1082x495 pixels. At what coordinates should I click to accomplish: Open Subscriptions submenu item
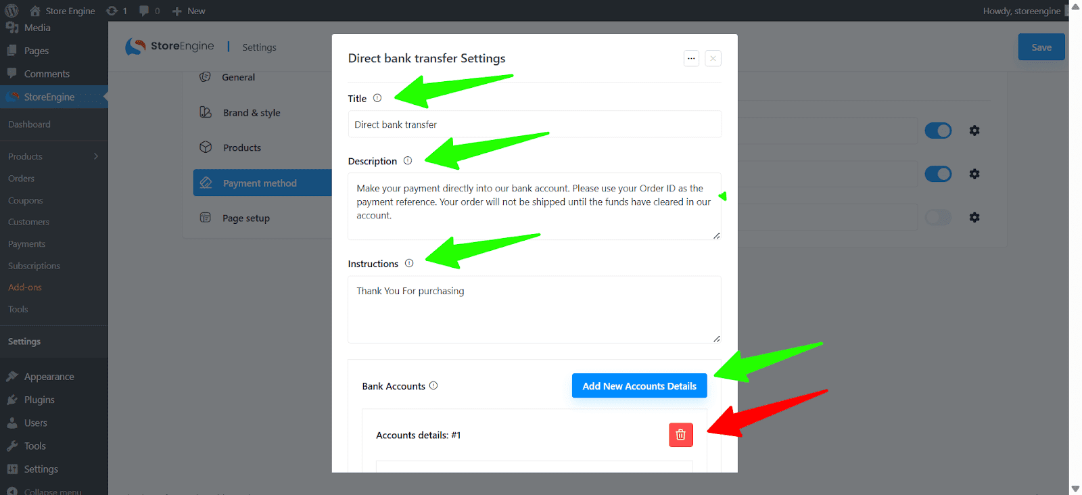[x=34, y=266]
